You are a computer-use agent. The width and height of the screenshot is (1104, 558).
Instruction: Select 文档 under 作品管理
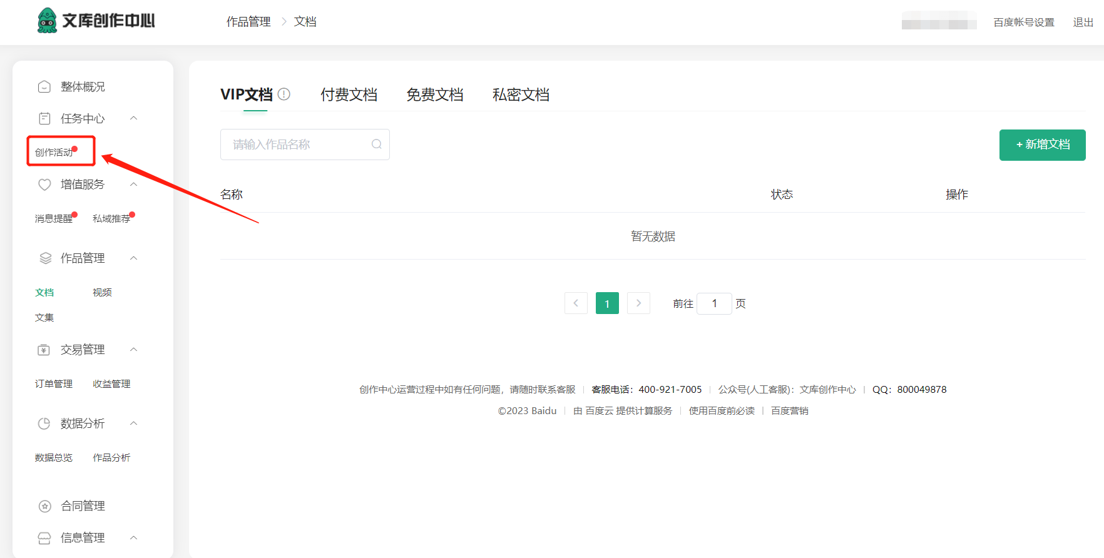44,293
